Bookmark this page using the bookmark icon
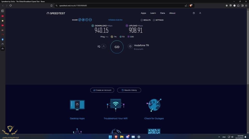 point(51,5)
